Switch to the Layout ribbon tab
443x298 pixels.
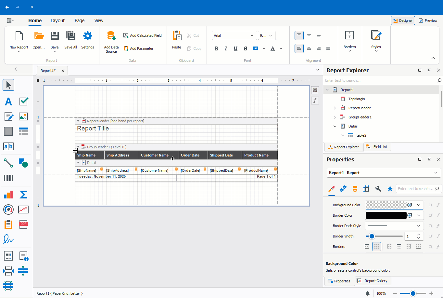point(57,20)
